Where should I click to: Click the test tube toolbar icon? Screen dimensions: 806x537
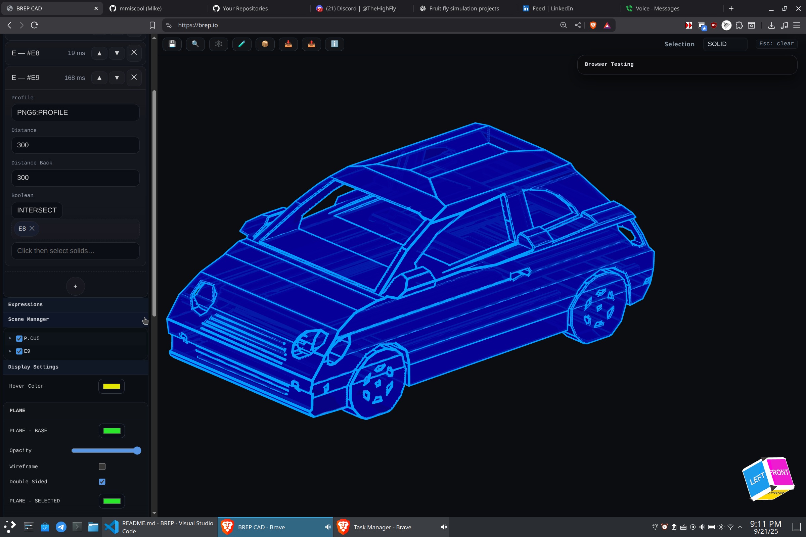(241, 44)
